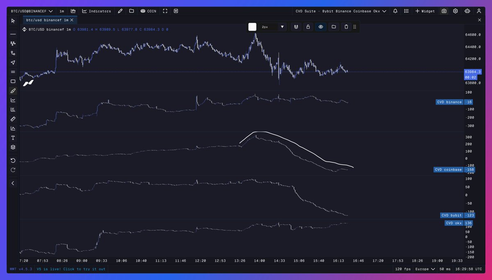Open the COIN selector
This screenshot has height=280, width=492.
point(148,11)
